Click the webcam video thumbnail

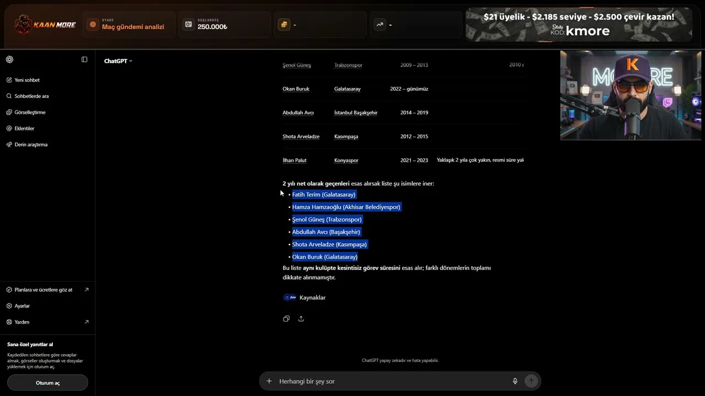coord(631,96)
